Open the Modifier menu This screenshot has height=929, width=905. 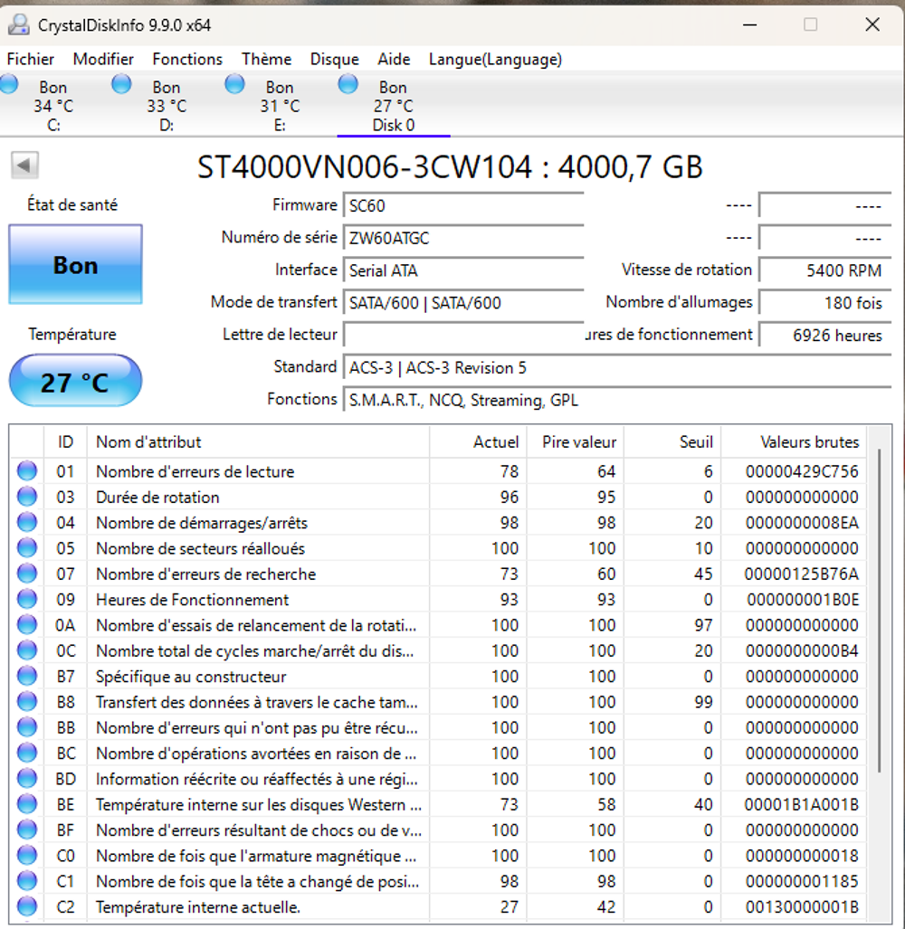coord(103,59)
